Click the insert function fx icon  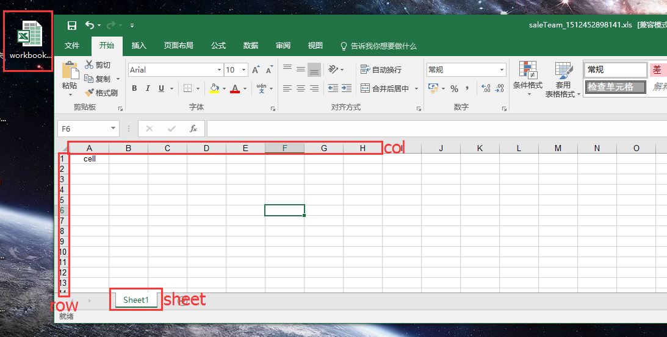(x=193, y=129)
